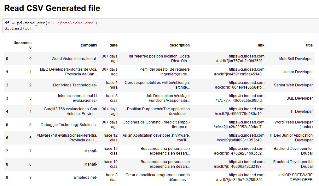
Task: Select the 'World Vision International-' company cell
Action: click(74, 59)
